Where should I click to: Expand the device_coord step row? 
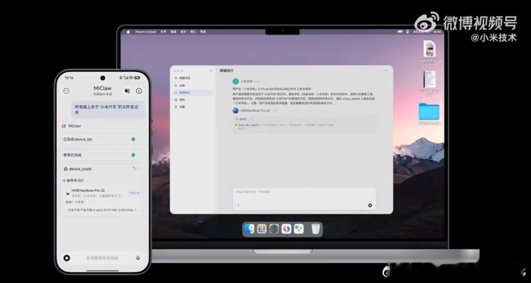(102, 169)
